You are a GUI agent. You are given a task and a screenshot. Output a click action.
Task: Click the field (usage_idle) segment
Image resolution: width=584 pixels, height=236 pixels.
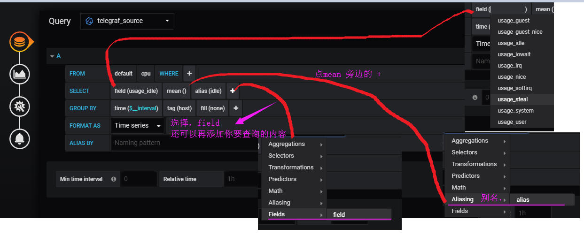[x=136, y=91]
